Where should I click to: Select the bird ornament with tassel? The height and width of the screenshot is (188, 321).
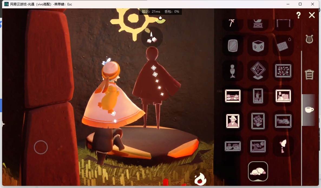point(283,146)
